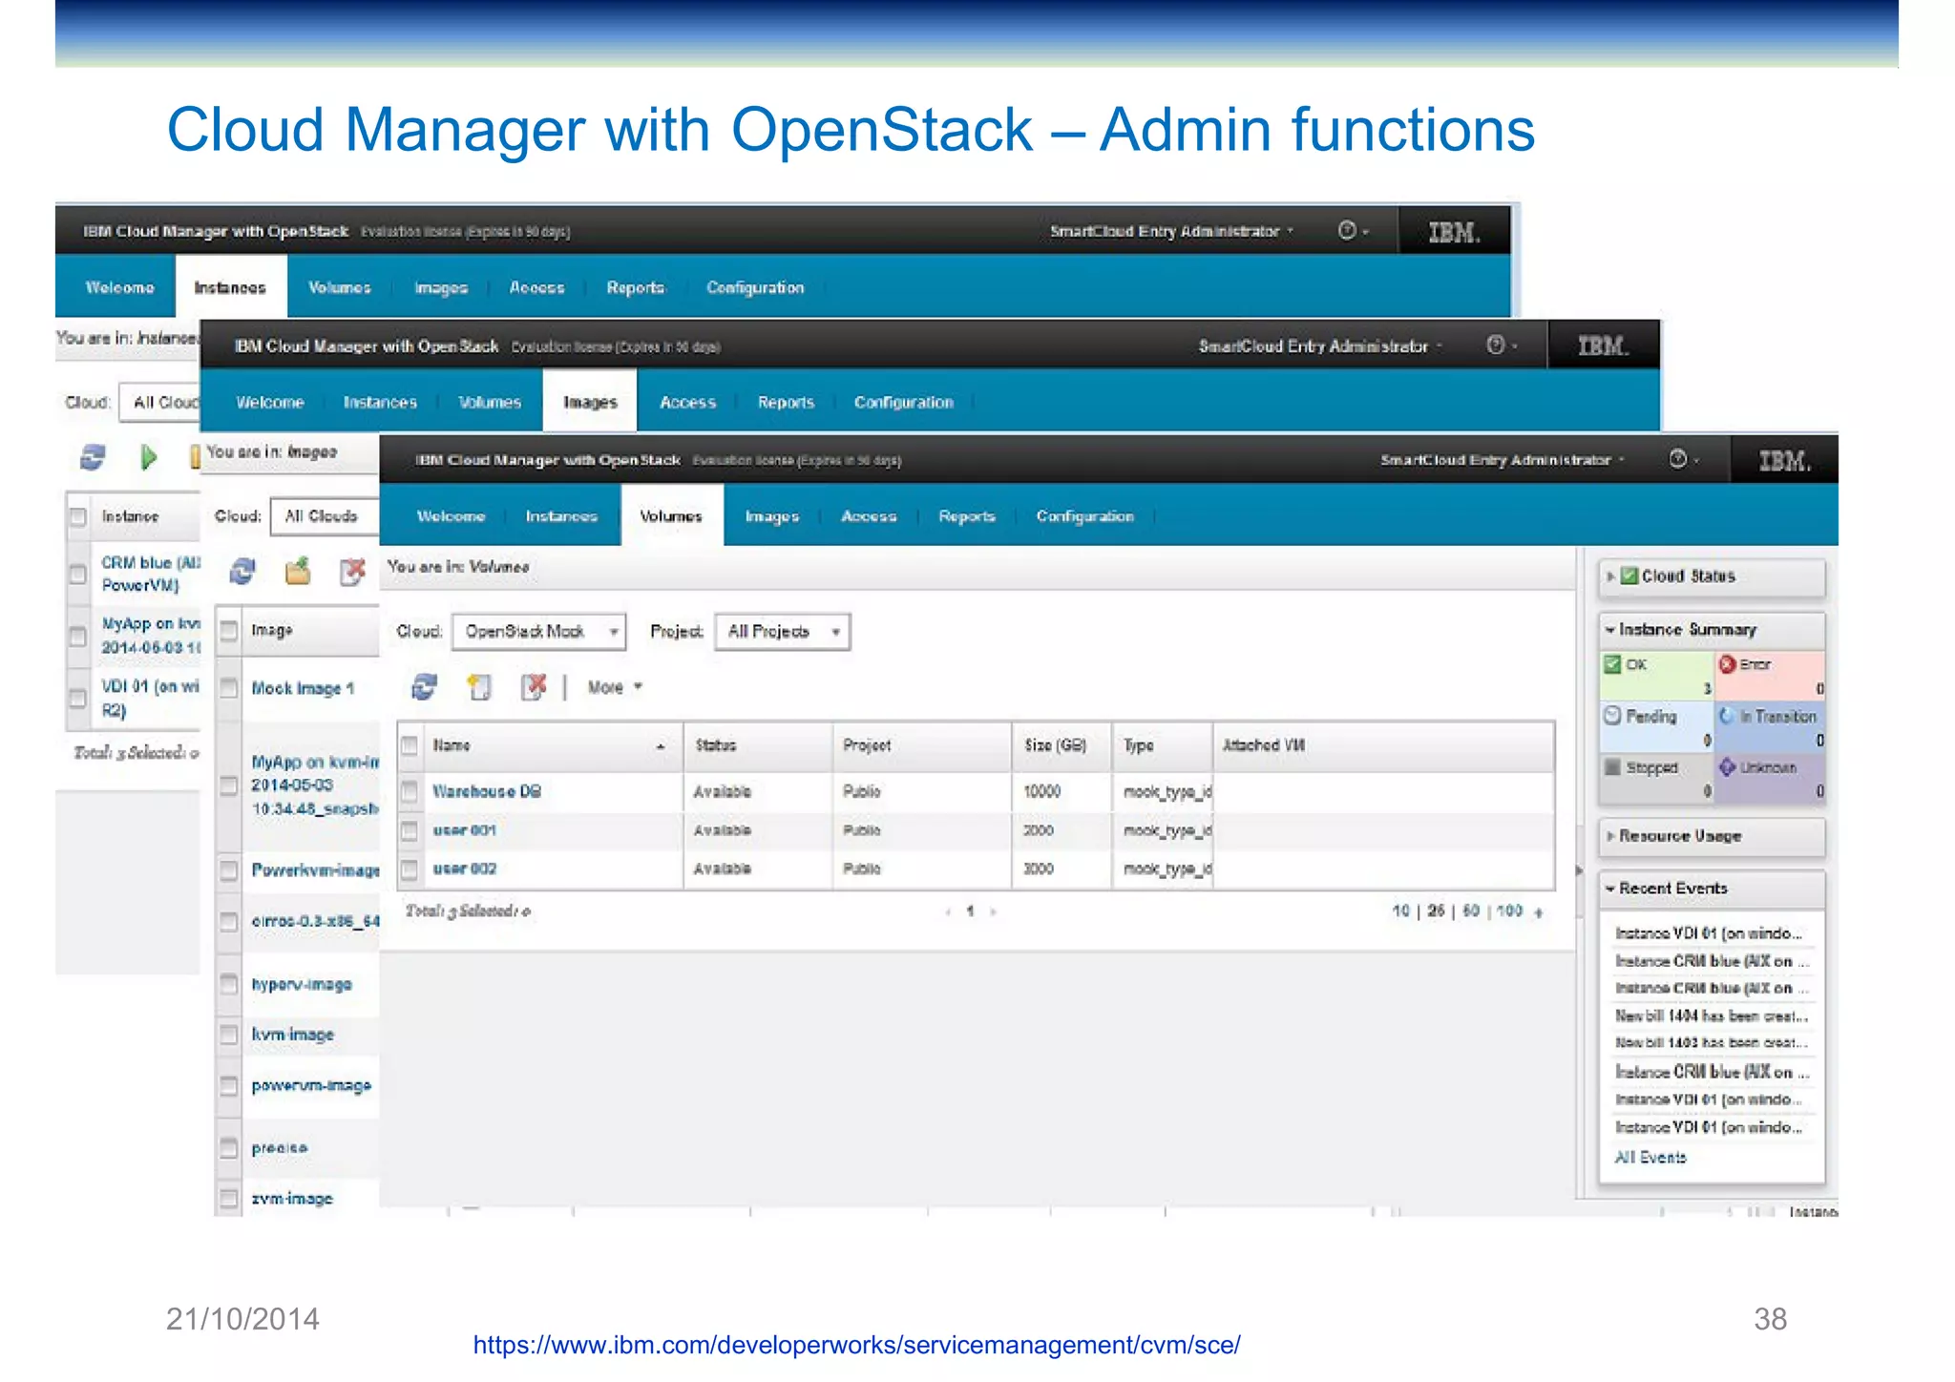Open Warehouse DB volume link

(487, 791)
